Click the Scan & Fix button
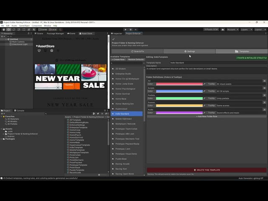 click(x=137, y=51)
